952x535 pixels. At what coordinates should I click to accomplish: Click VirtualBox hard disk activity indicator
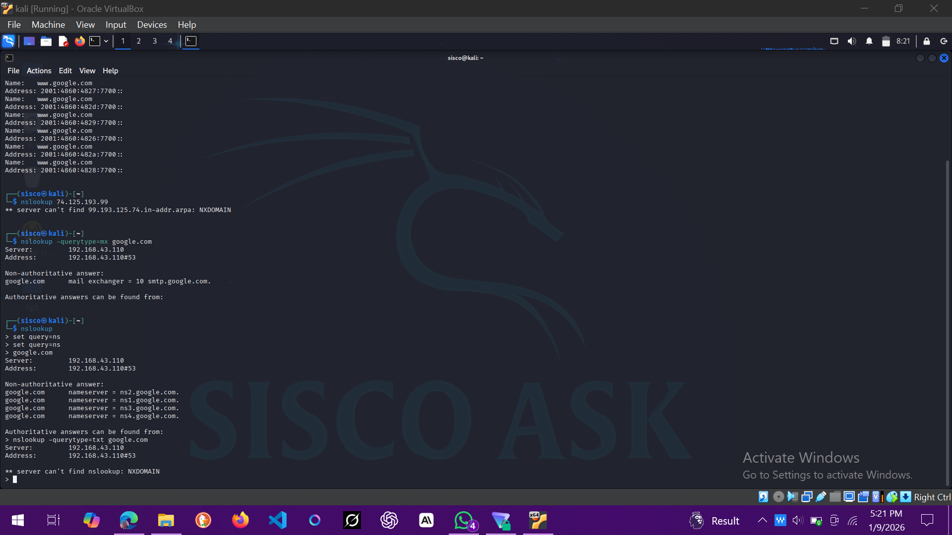click(764, 497)
